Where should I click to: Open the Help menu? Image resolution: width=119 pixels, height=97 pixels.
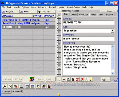[90, 7]
